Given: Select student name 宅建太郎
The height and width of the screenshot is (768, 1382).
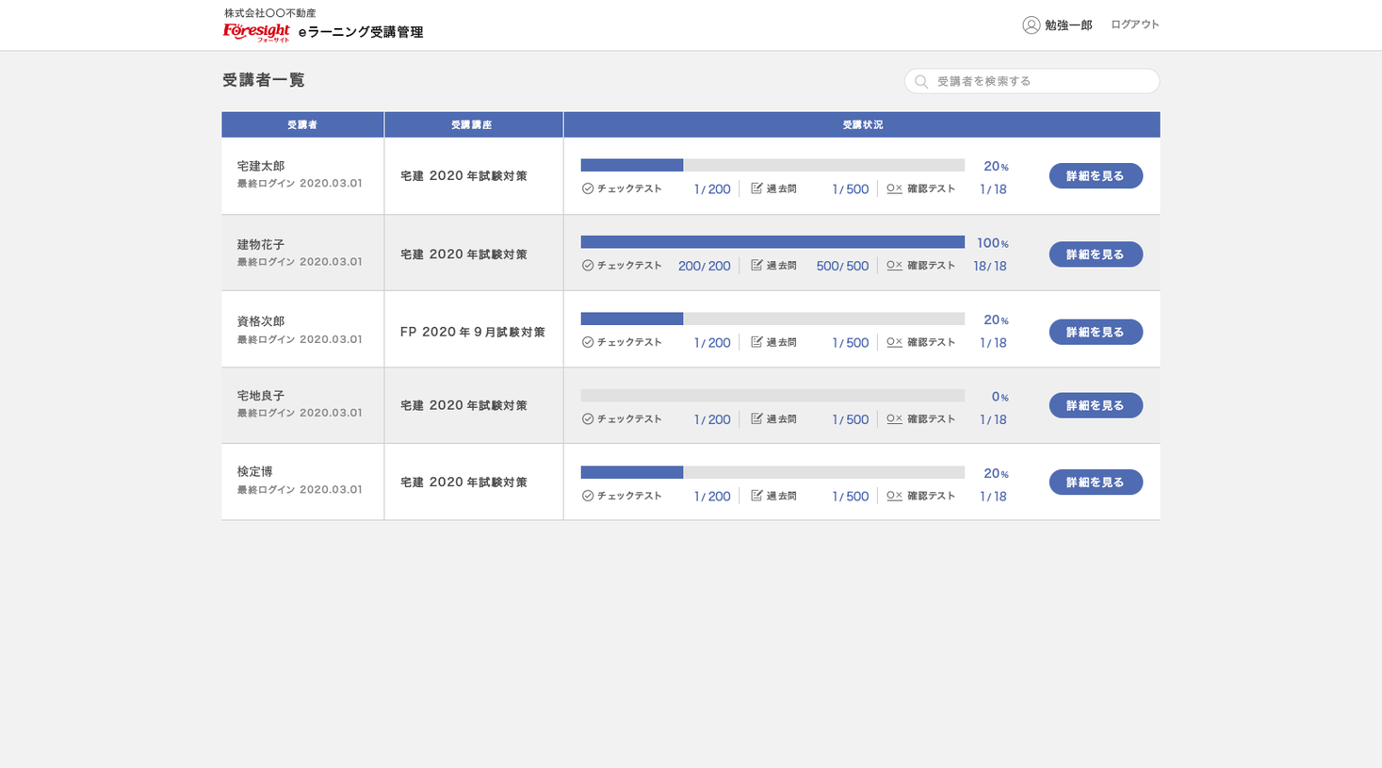Looking at the screenshot, I should 261,166.
